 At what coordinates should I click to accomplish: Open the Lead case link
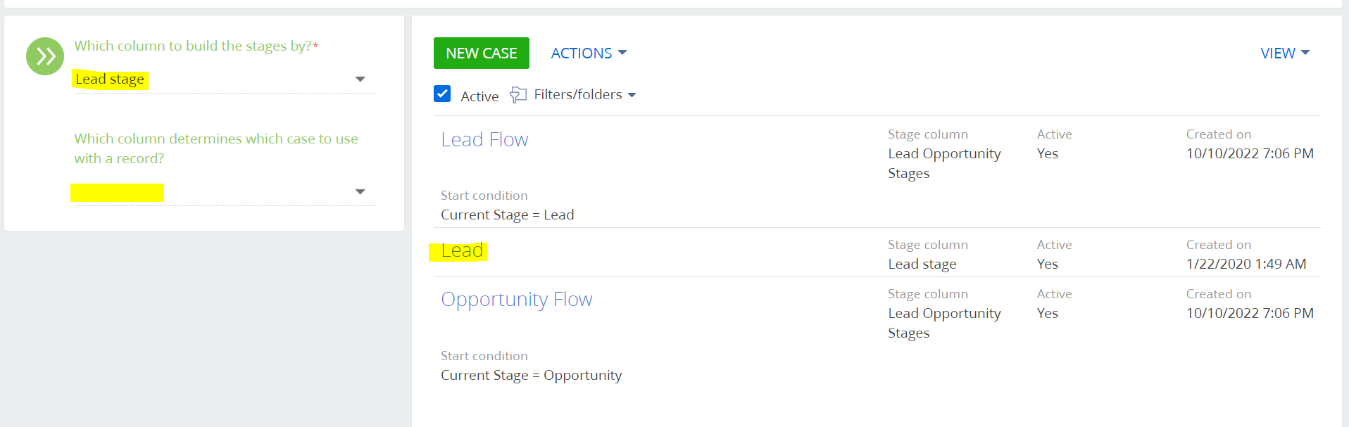462,250
